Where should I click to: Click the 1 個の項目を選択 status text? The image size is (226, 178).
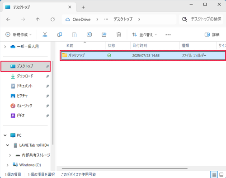[41, 174]
